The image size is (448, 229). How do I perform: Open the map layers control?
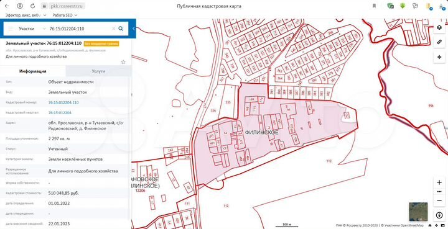439,28
